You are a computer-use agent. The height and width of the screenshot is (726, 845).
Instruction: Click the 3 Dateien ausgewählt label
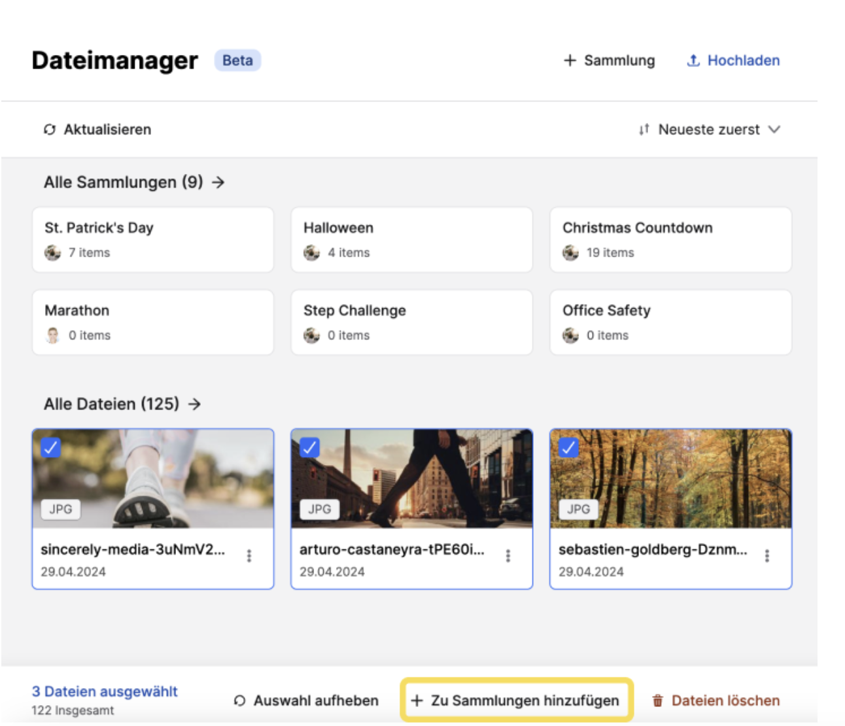(x=105, y=691)
